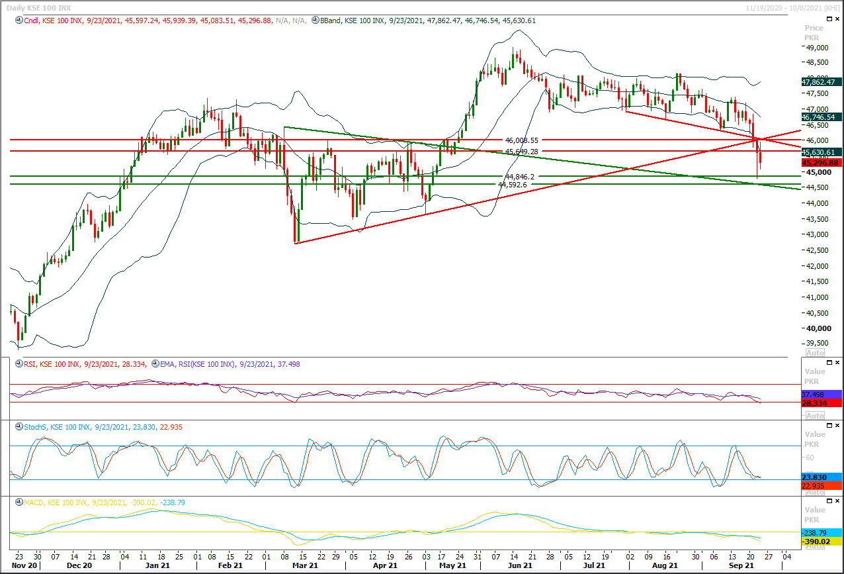Select the BBand KSE 100 INX legend text
This screenshot has height=574, width=844.
pyautogui.click(x=427, y=21)
